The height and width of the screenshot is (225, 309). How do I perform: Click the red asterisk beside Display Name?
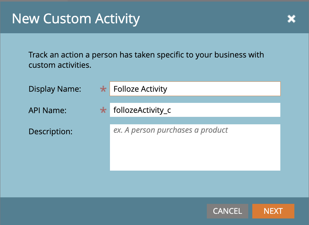click(103, 89)
